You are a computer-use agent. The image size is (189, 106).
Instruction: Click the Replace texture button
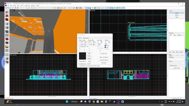tap(89, 59)
